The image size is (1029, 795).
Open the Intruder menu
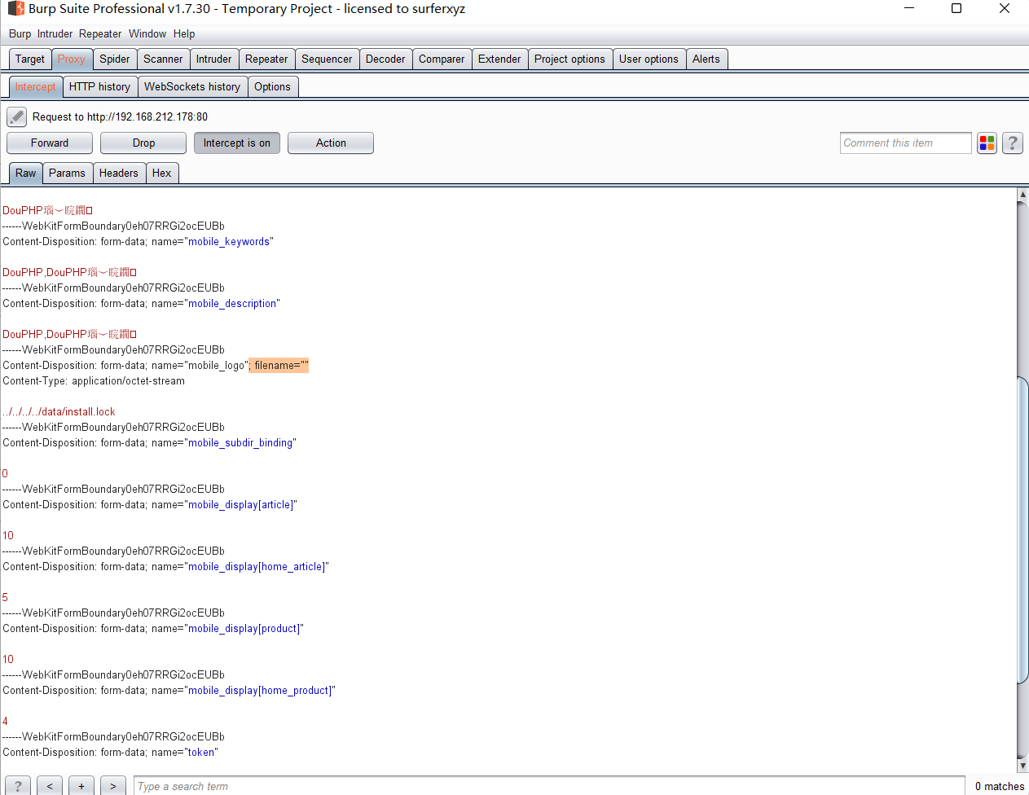coord(55,33)
